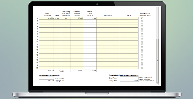Select the secured checkbox in row 16

click(x=142, y=57)
